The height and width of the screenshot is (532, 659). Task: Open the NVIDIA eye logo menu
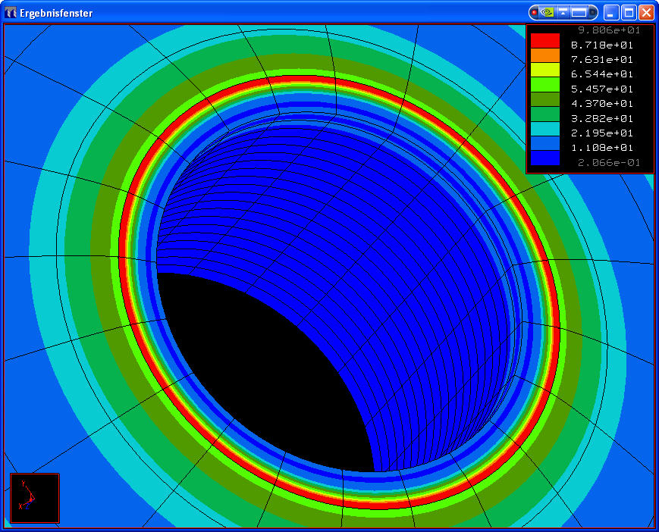pyautogui.click(x=546, y=13)
